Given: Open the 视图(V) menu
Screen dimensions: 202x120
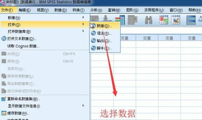Looking at the screenshot, I should point(43,10).
